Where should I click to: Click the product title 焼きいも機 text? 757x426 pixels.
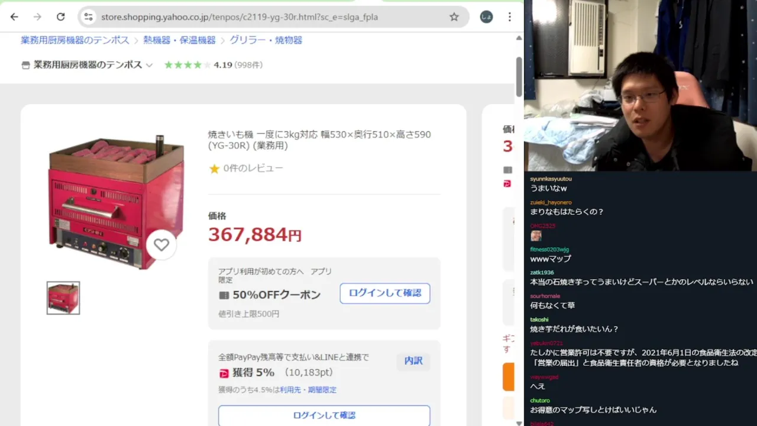(319, 140)
